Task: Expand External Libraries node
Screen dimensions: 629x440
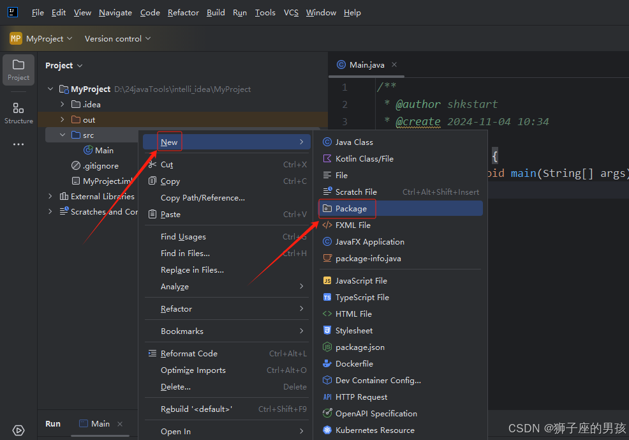Action: pyautogui.click(x=50, y=196)
